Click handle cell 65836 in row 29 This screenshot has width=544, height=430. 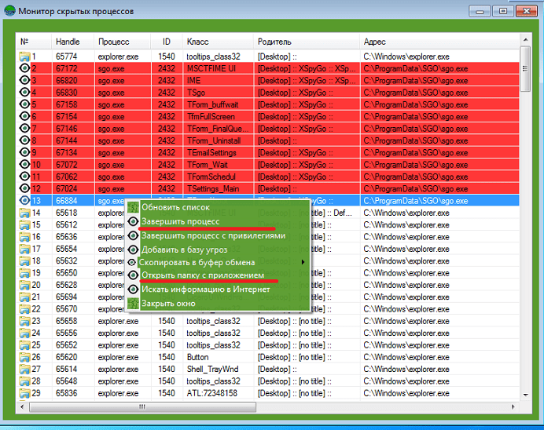(x=67, y=393)
